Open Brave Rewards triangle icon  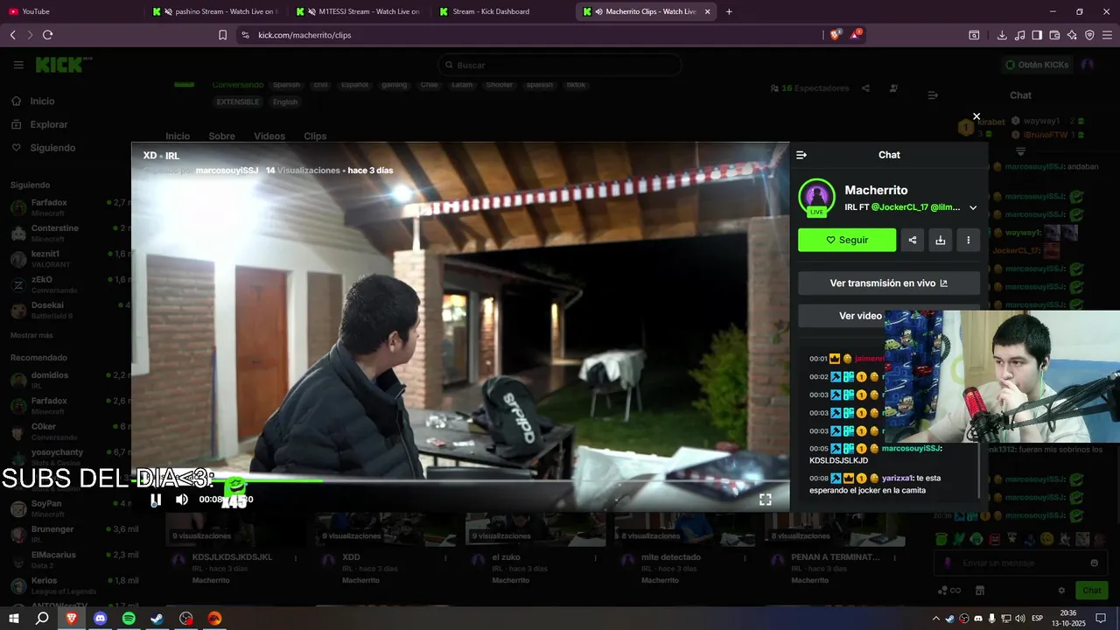(x=856, y=34)
